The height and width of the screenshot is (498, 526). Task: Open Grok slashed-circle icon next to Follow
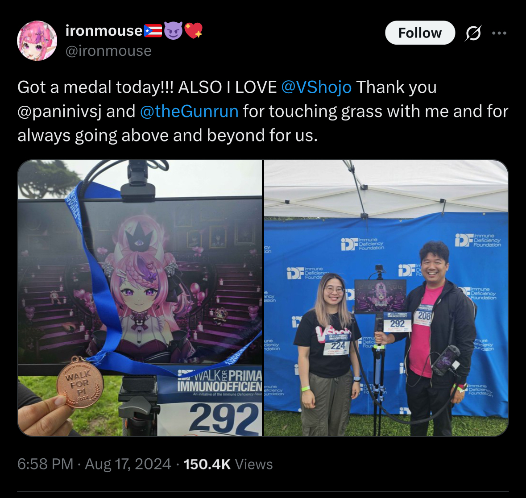(473, 33)
